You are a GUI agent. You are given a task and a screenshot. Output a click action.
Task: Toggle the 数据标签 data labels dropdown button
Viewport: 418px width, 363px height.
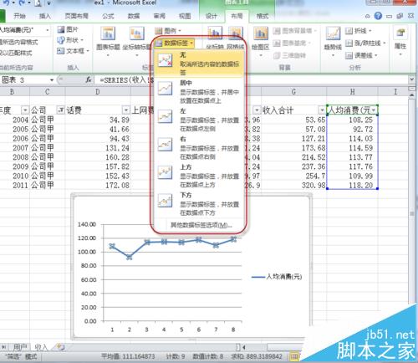[175, 43]
